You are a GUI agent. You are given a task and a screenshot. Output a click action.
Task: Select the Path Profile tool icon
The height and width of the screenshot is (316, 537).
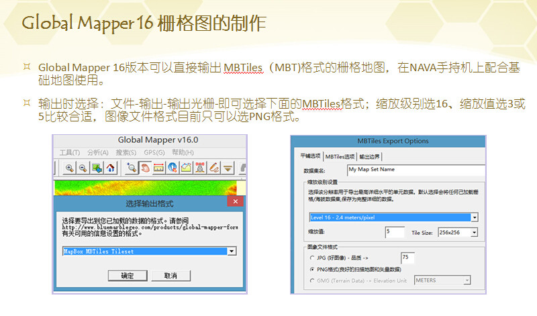(x=186, y=168)
